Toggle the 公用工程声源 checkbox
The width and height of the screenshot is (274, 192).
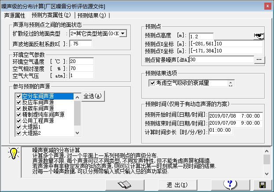click(19, 121)
